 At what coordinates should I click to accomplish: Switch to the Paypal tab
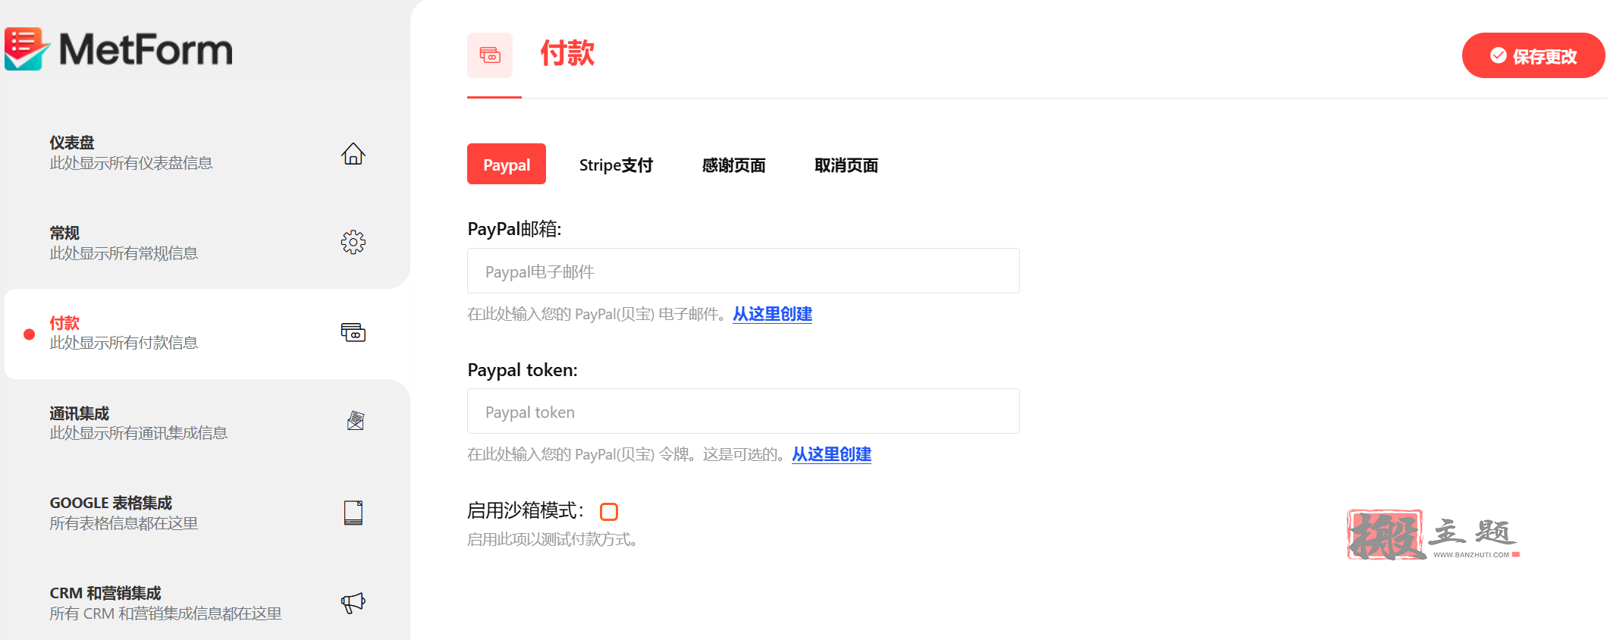click(x=507, y=164)
